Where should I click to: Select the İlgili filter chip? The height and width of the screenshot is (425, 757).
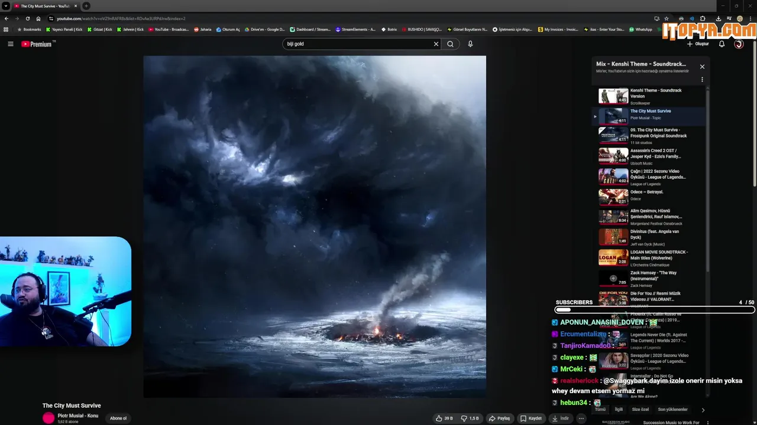tap(619, 409)
